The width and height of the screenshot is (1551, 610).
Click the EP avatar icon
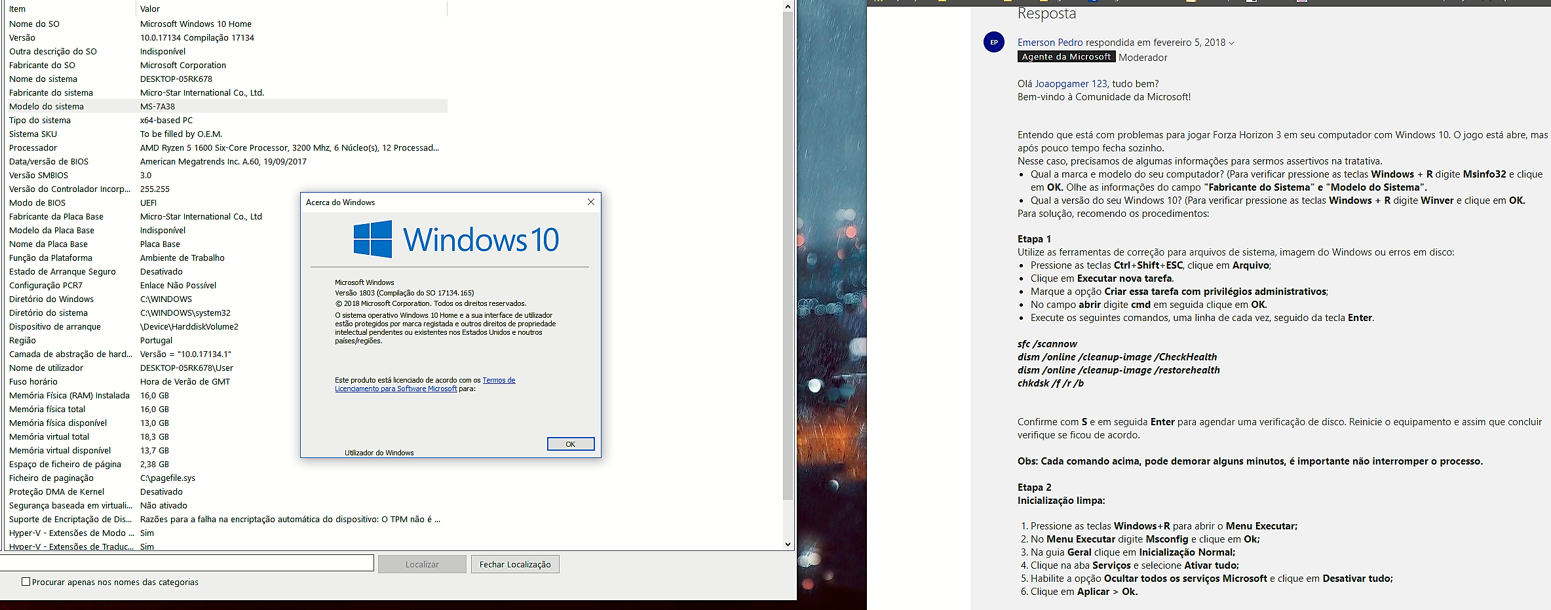pyautogui.click(x=994, y=42)
